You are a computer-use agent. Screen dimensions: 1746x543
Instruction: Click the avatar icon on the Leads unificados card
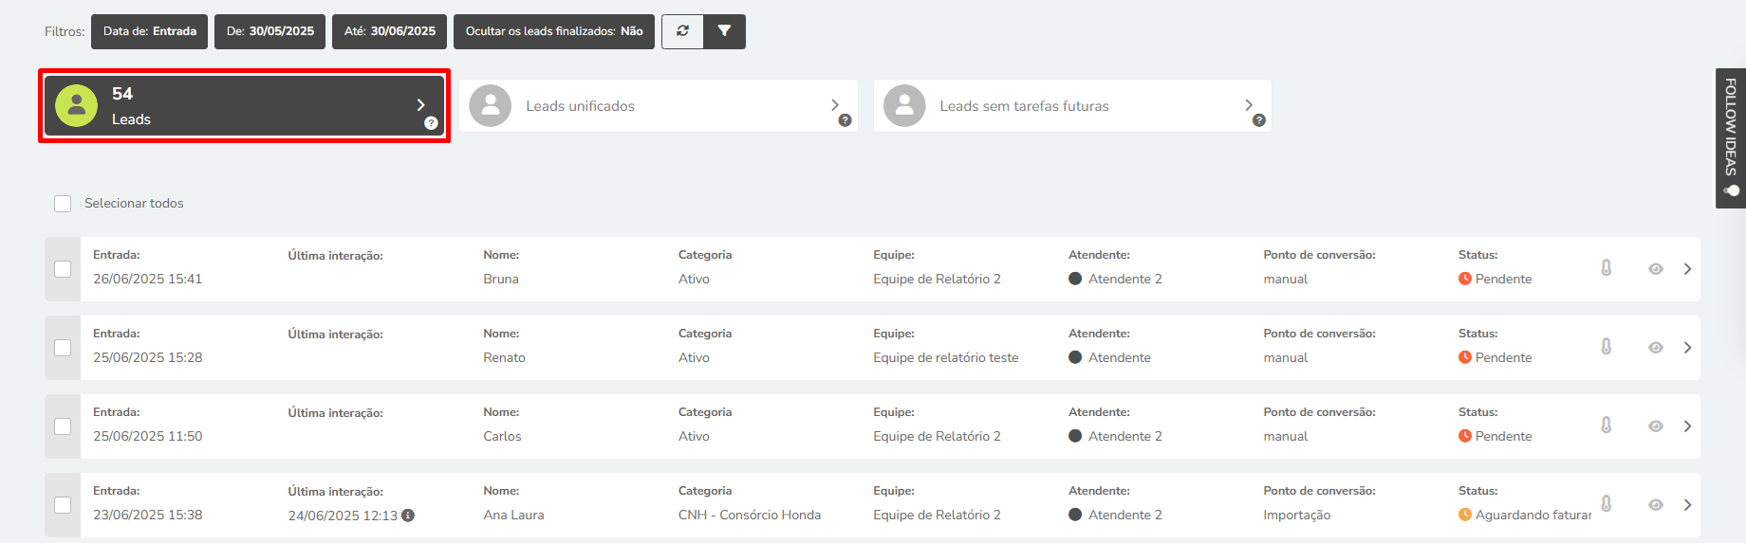click(491, 106)
